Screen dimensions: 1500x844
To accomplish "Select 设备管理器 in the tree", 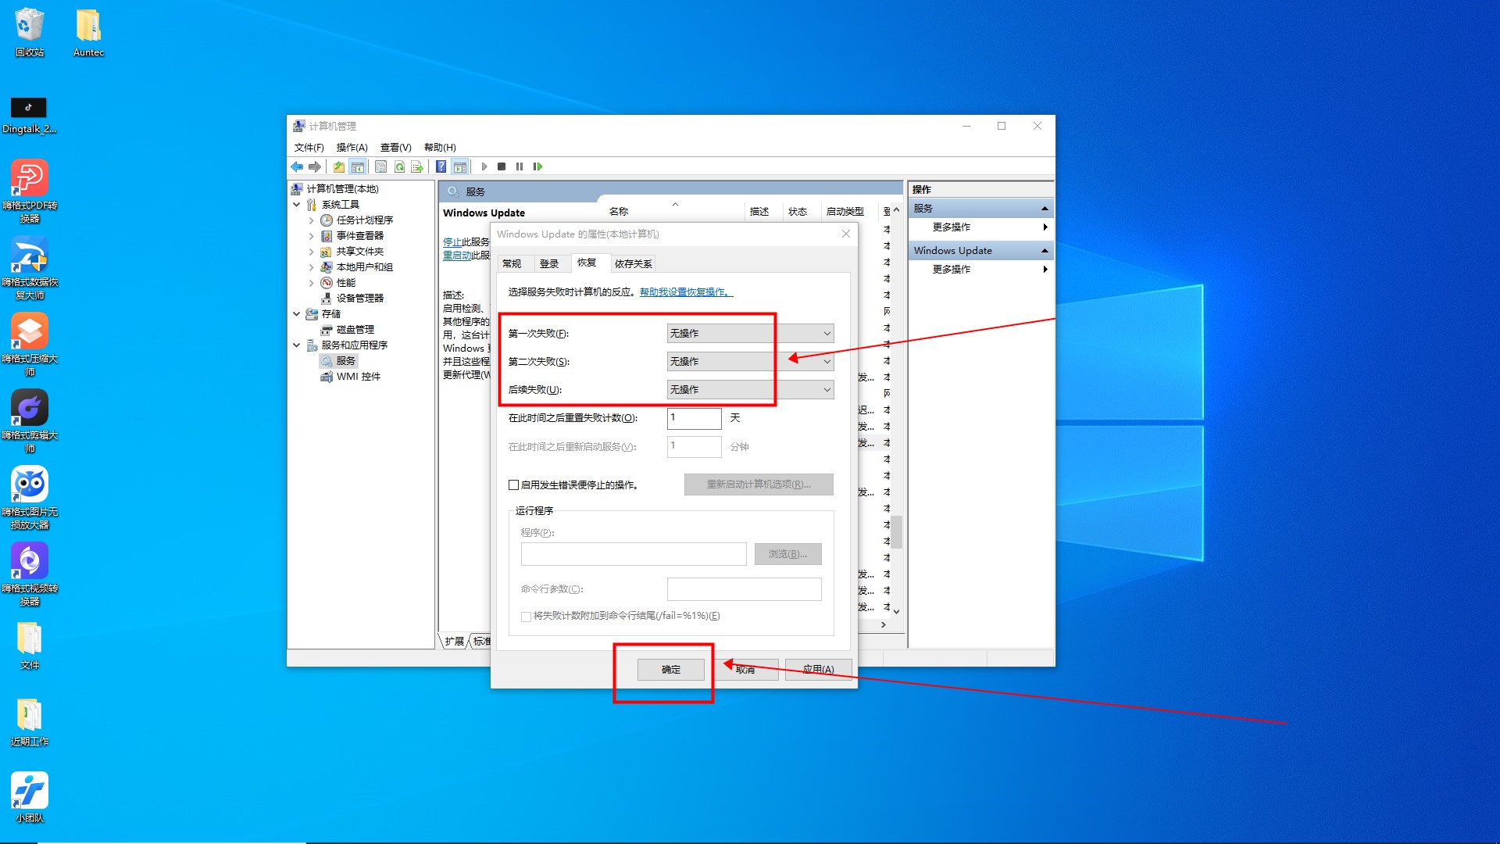I will click(x=360, y=299).
